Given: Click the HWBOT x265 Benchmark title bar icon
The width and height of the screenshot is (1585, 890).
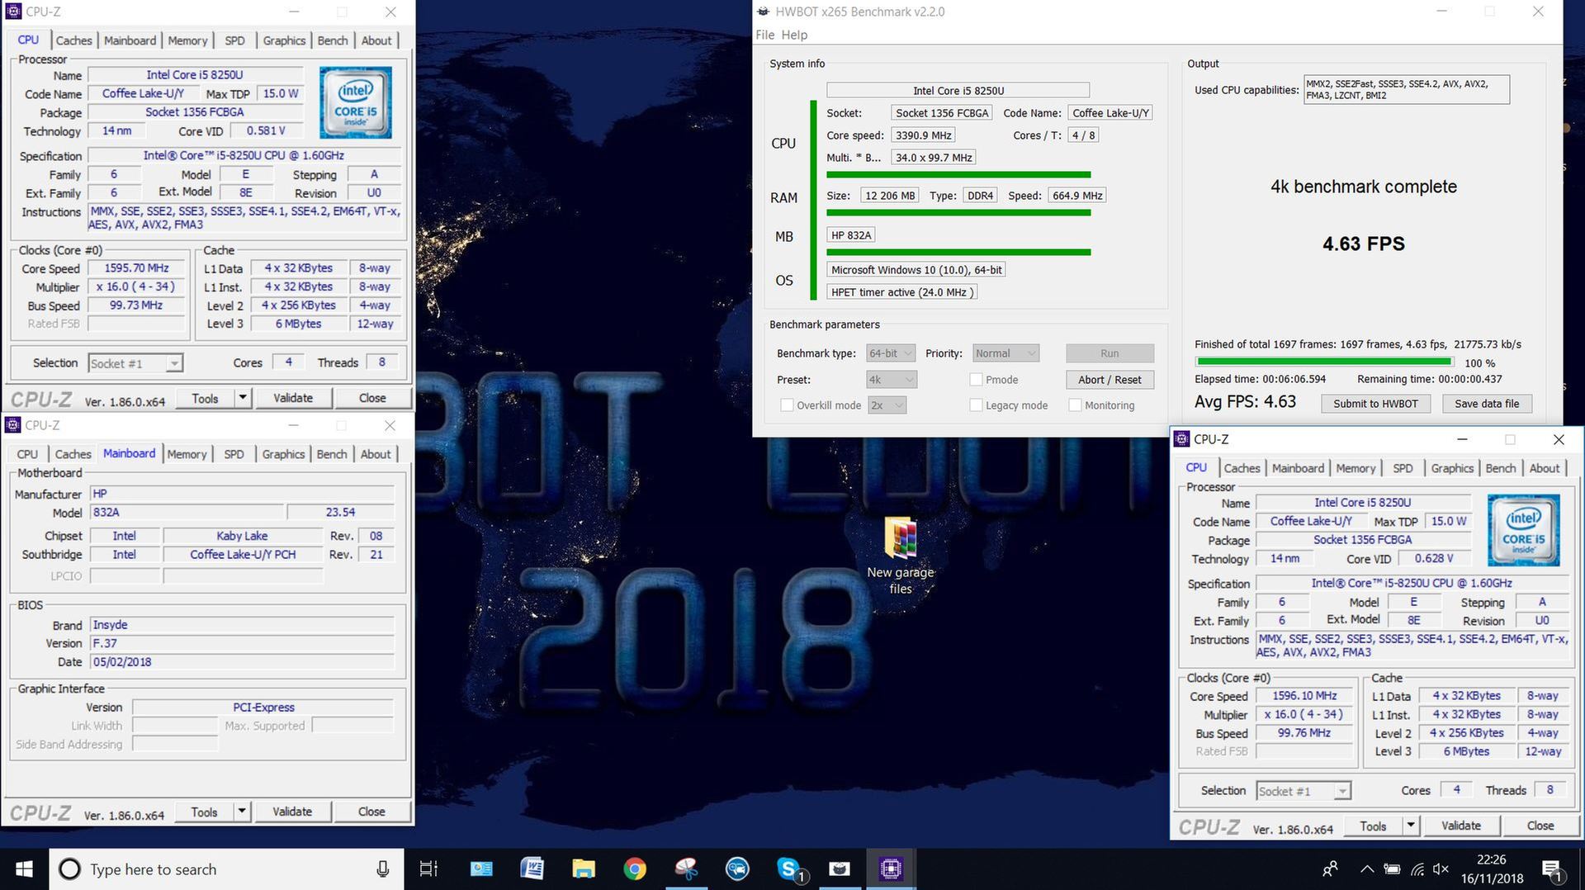Looking at the screenshot, I should click(x=764, y=12).
